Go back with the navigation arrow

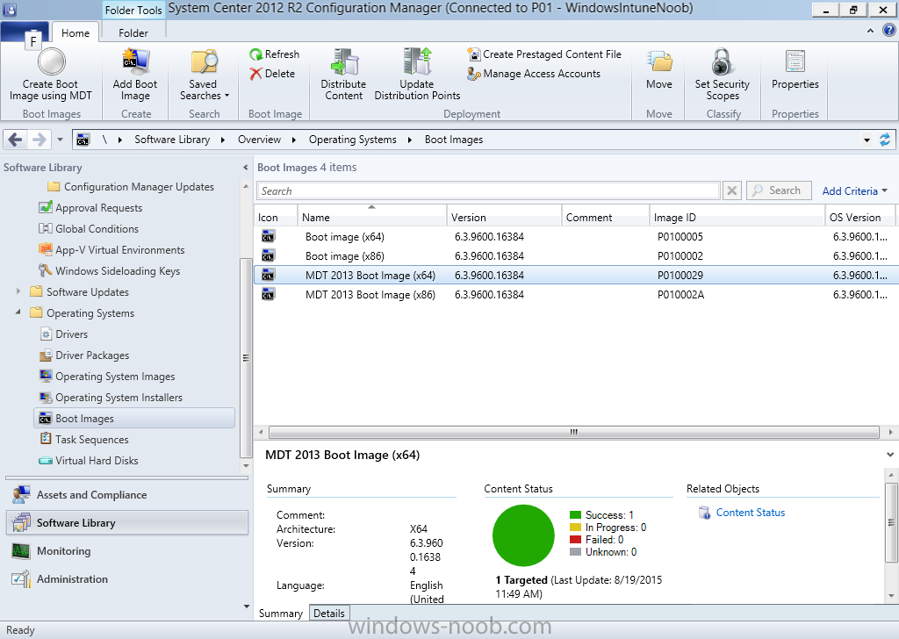tap(16, 140)
